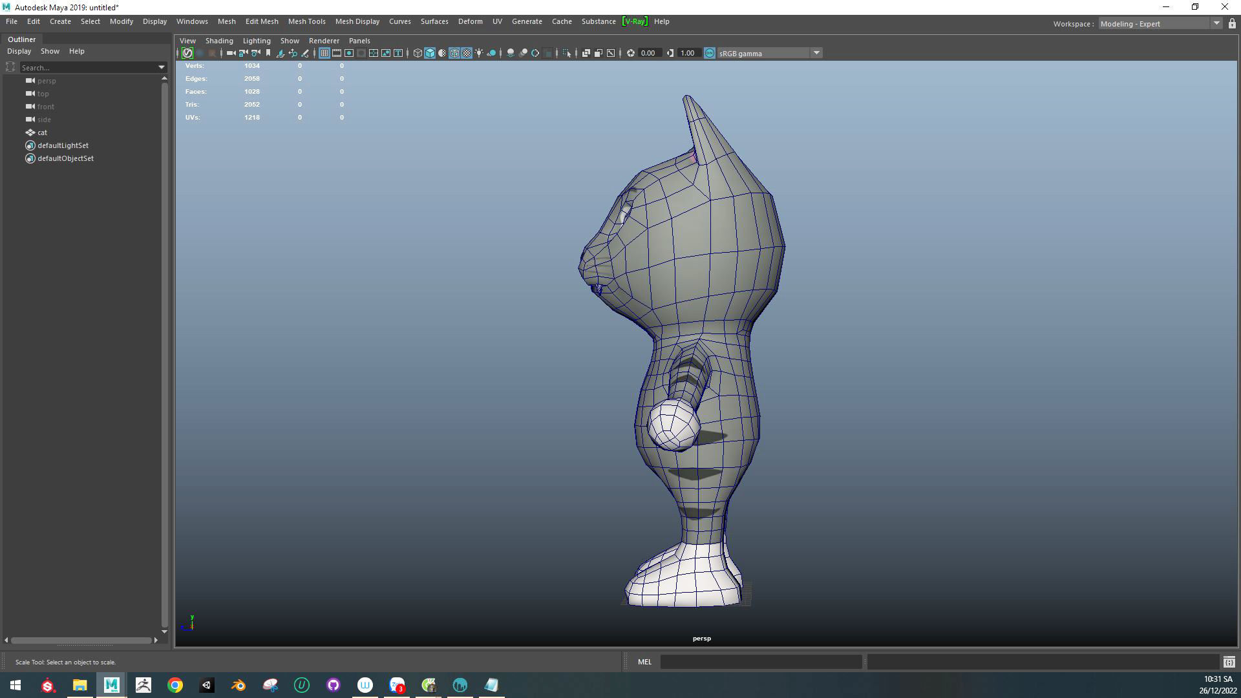This screenshot has width=1241, height=698.
Task: Toggle Use Default Material icon
Action: click(x=442, y=53)
